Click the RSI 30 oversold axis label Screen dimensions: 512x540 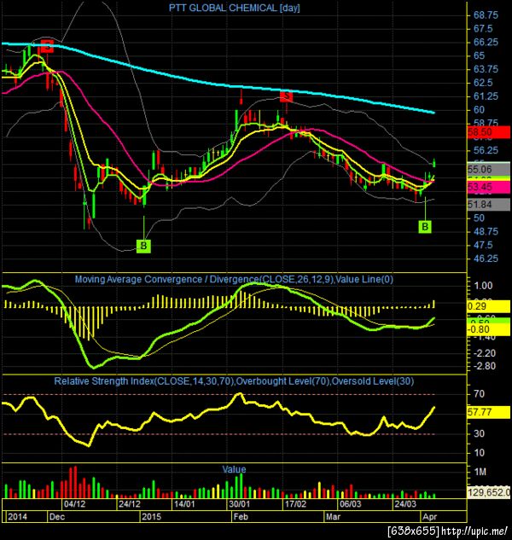(x=479, y=433)
